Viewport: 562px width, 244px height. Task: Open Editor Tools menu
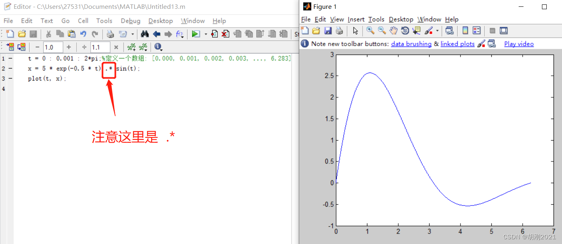click(x=104, y=21)
